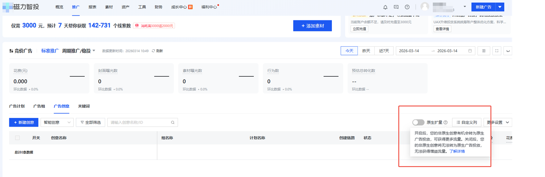Open the notification bell in header
545x177 pixels.
pos(385,7)
